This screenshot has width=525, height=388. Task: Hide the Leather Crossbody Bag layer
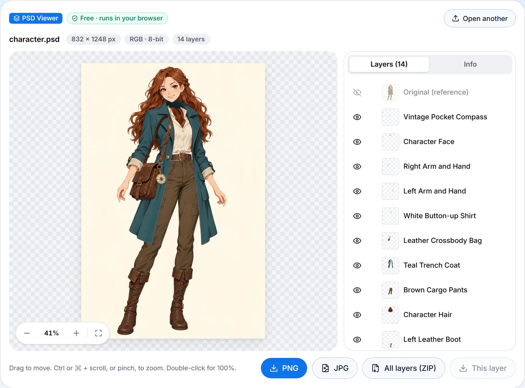(357, 241)
